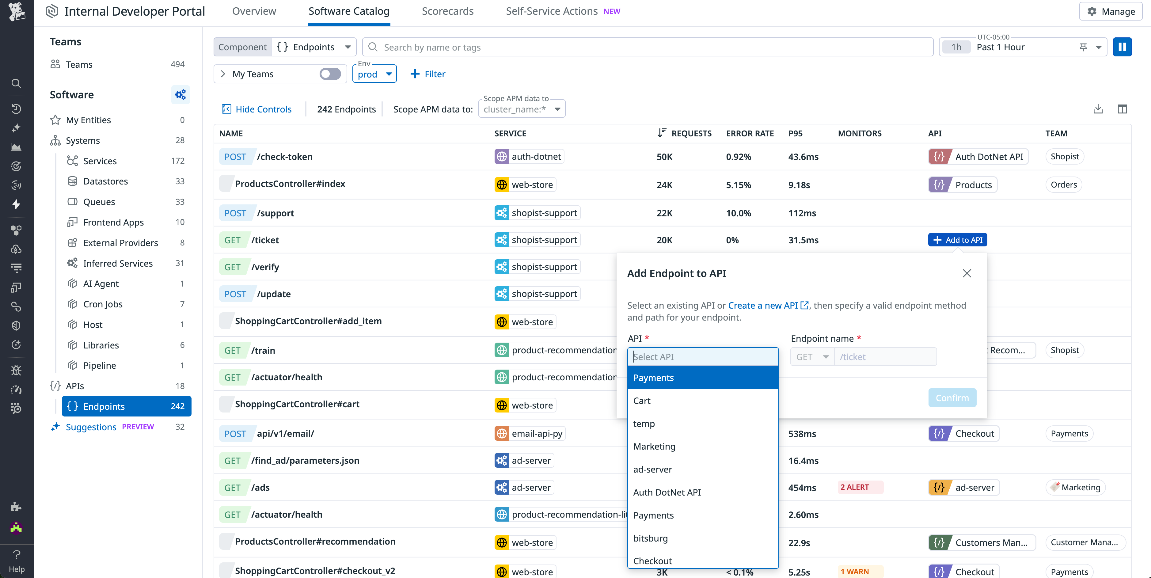Click the hexagon cluster icon in the sidebar

coord(16,230)
